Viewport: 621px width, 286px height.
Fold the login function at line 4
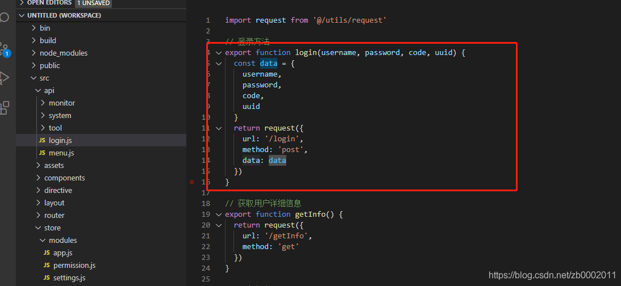coord(219,53)
